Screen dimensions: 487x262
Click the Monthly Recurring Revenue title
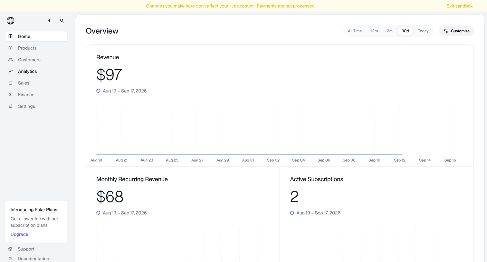132,179
